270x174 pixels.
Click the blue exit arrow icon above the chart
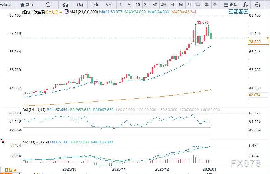click(x=245, y=11)
